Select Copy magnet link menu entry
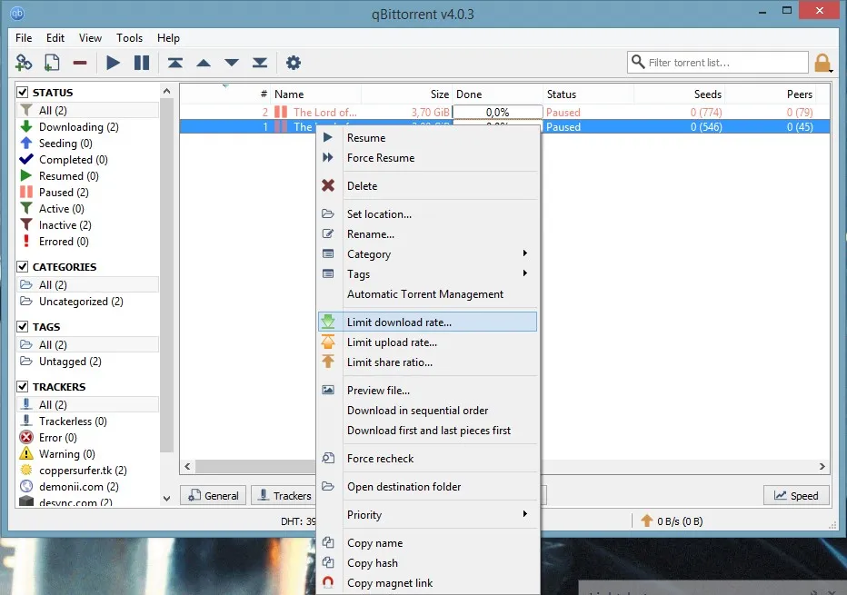 coord(428,582)
